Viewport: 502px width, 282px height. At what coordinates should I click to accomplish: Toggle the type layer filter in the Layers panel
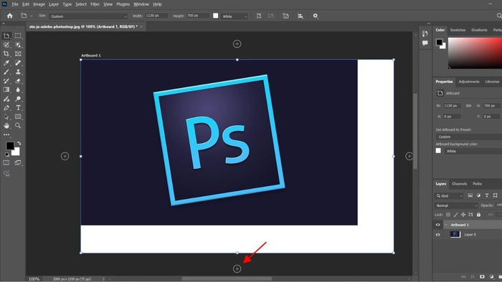487,195
